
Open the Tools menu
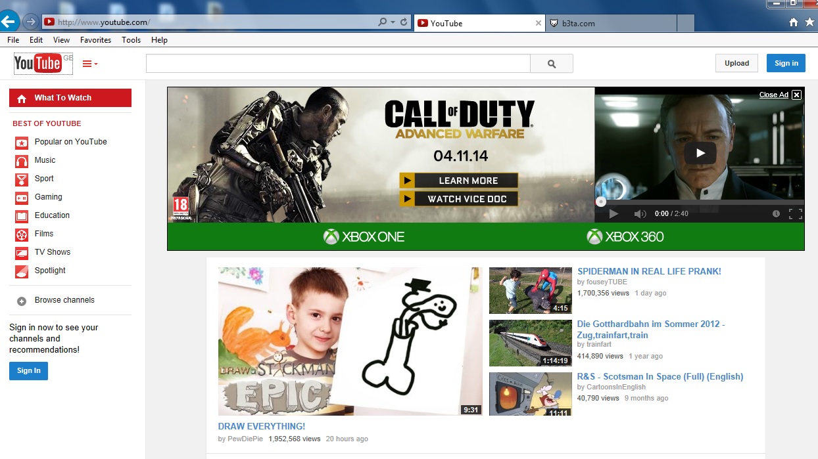coord(132,40)
